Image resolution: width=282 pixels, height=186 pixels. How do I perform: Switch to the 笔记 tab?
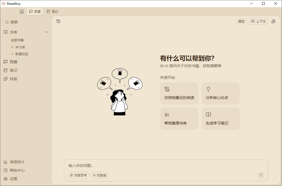coord(53,11)
